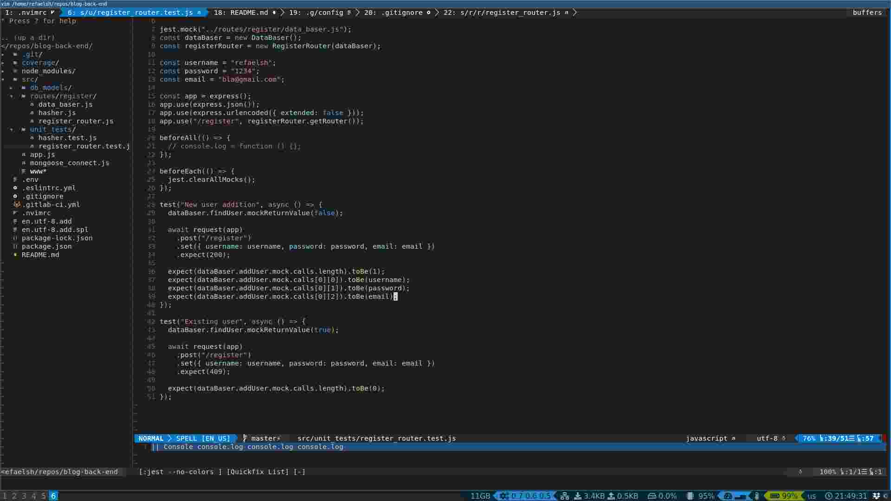Click the memory usage 95% icon in tray
The height and width of the screenshot is (501, 891).
[x=689, y=495]
